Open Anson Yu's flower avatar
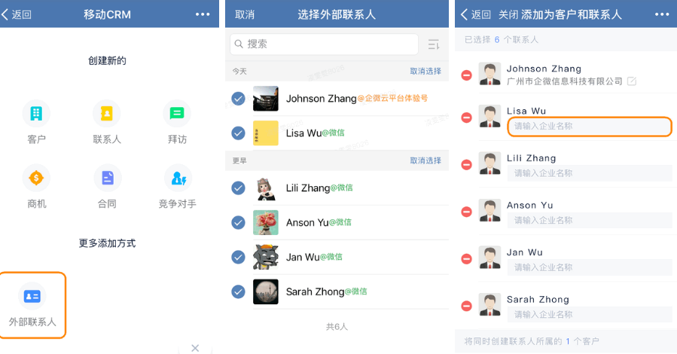The height and width of the screenshot is (354, 677). pos(266,222)
